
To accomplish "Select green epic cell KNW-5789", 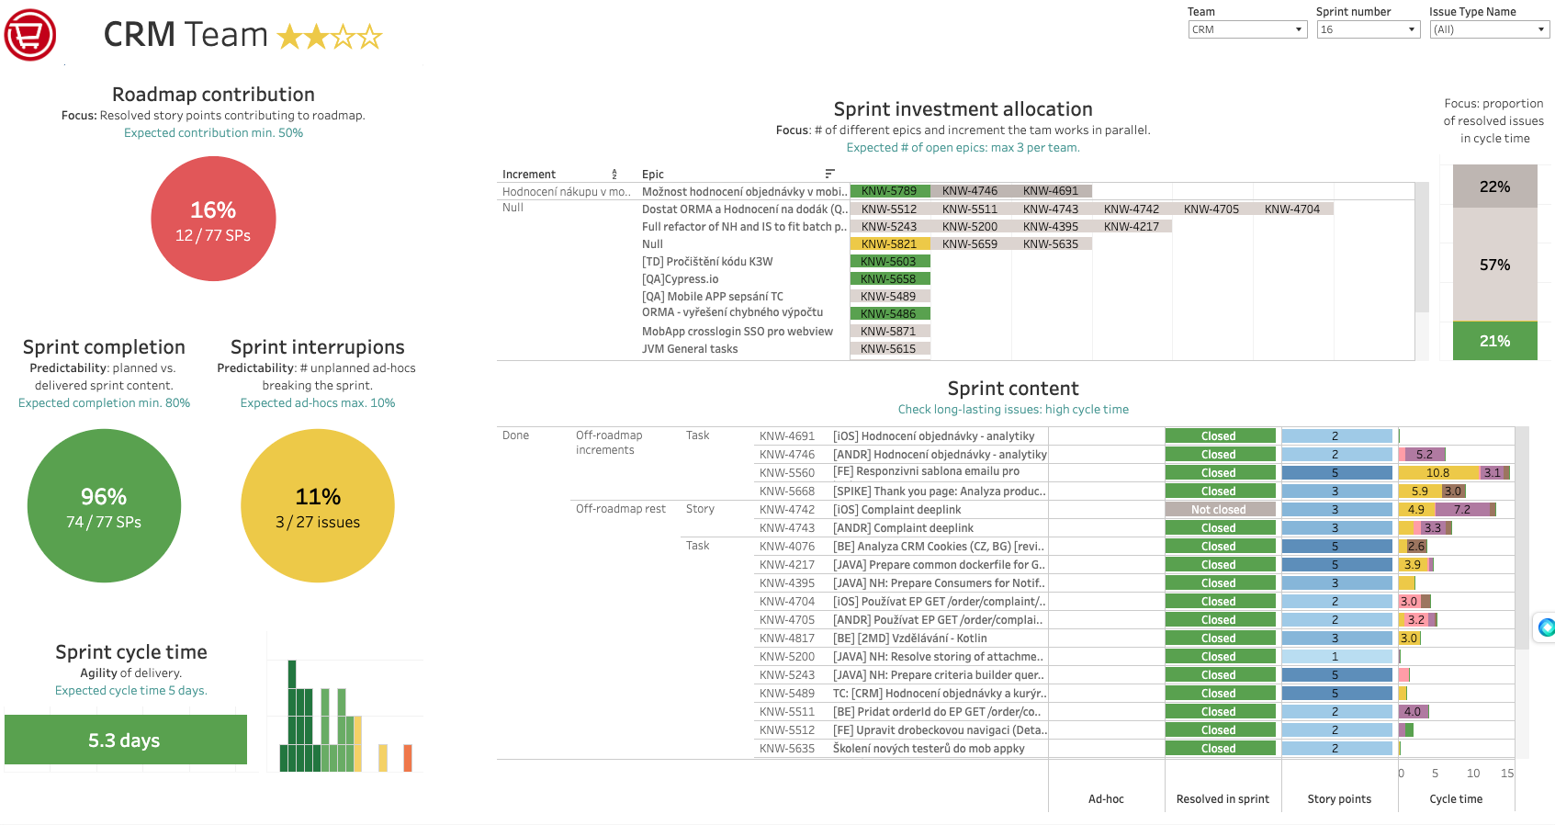I will (889, 191).
